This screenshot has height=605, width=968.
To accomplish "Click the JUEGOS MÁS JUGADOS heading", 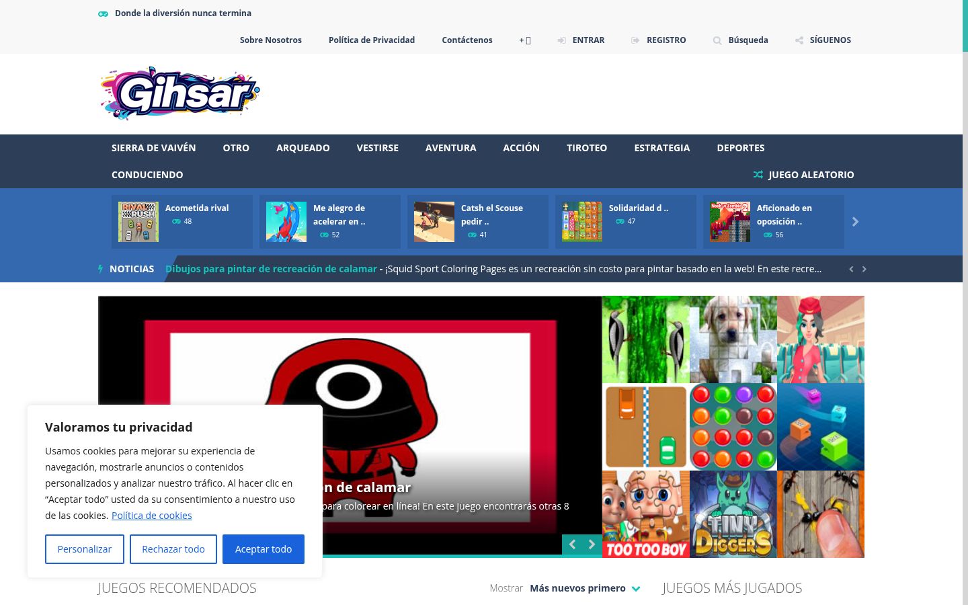I will pyautogui.click(x=732, y=588).
